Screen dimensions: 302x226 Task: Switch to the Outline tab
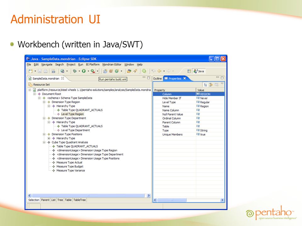157,78
